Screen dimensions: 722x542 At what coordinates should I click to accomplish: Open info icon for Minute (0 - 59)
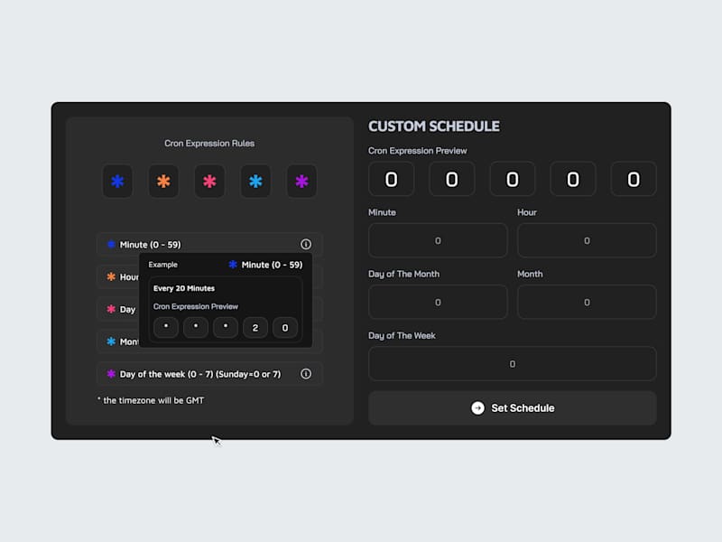[306, 244]
